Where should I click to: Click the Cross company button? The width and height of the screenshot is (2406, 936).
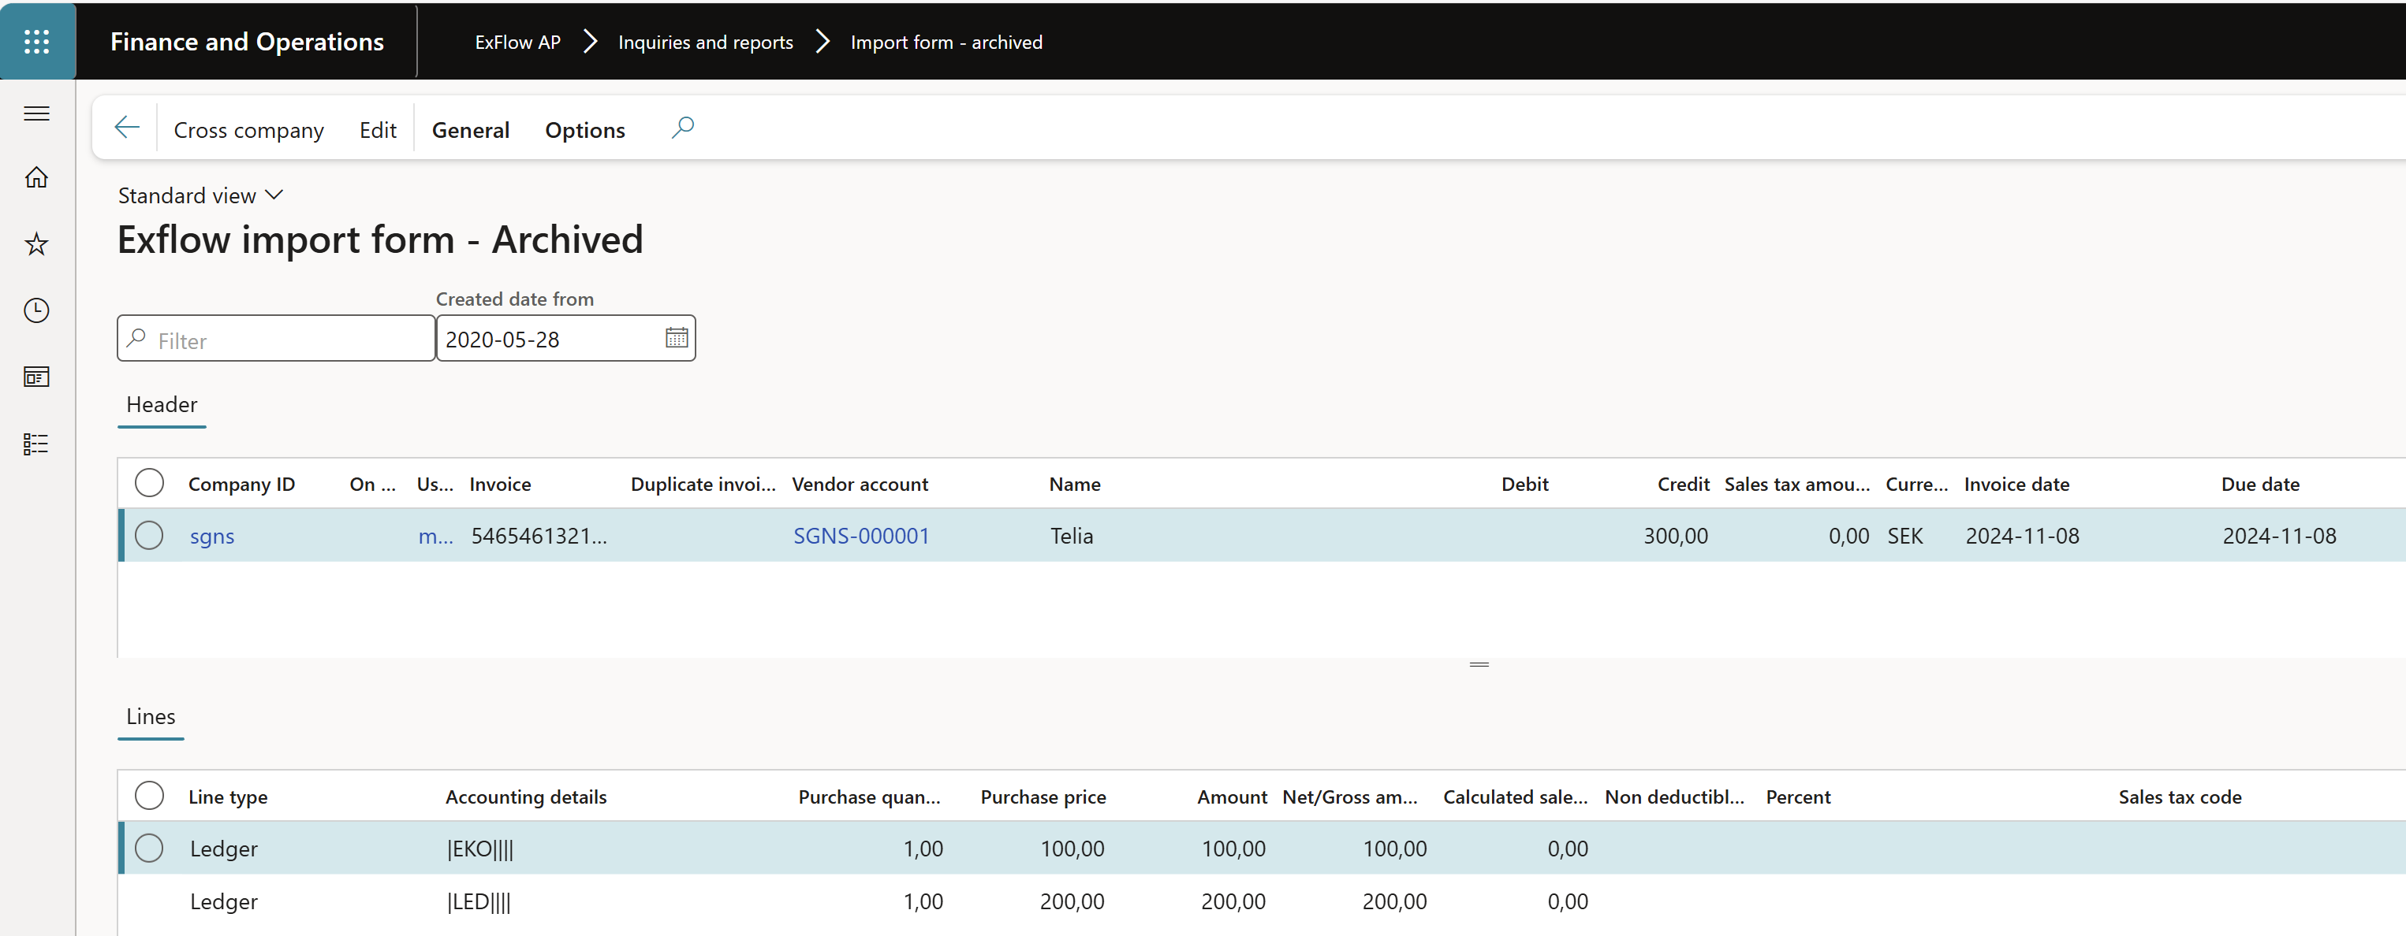[248, 130]
